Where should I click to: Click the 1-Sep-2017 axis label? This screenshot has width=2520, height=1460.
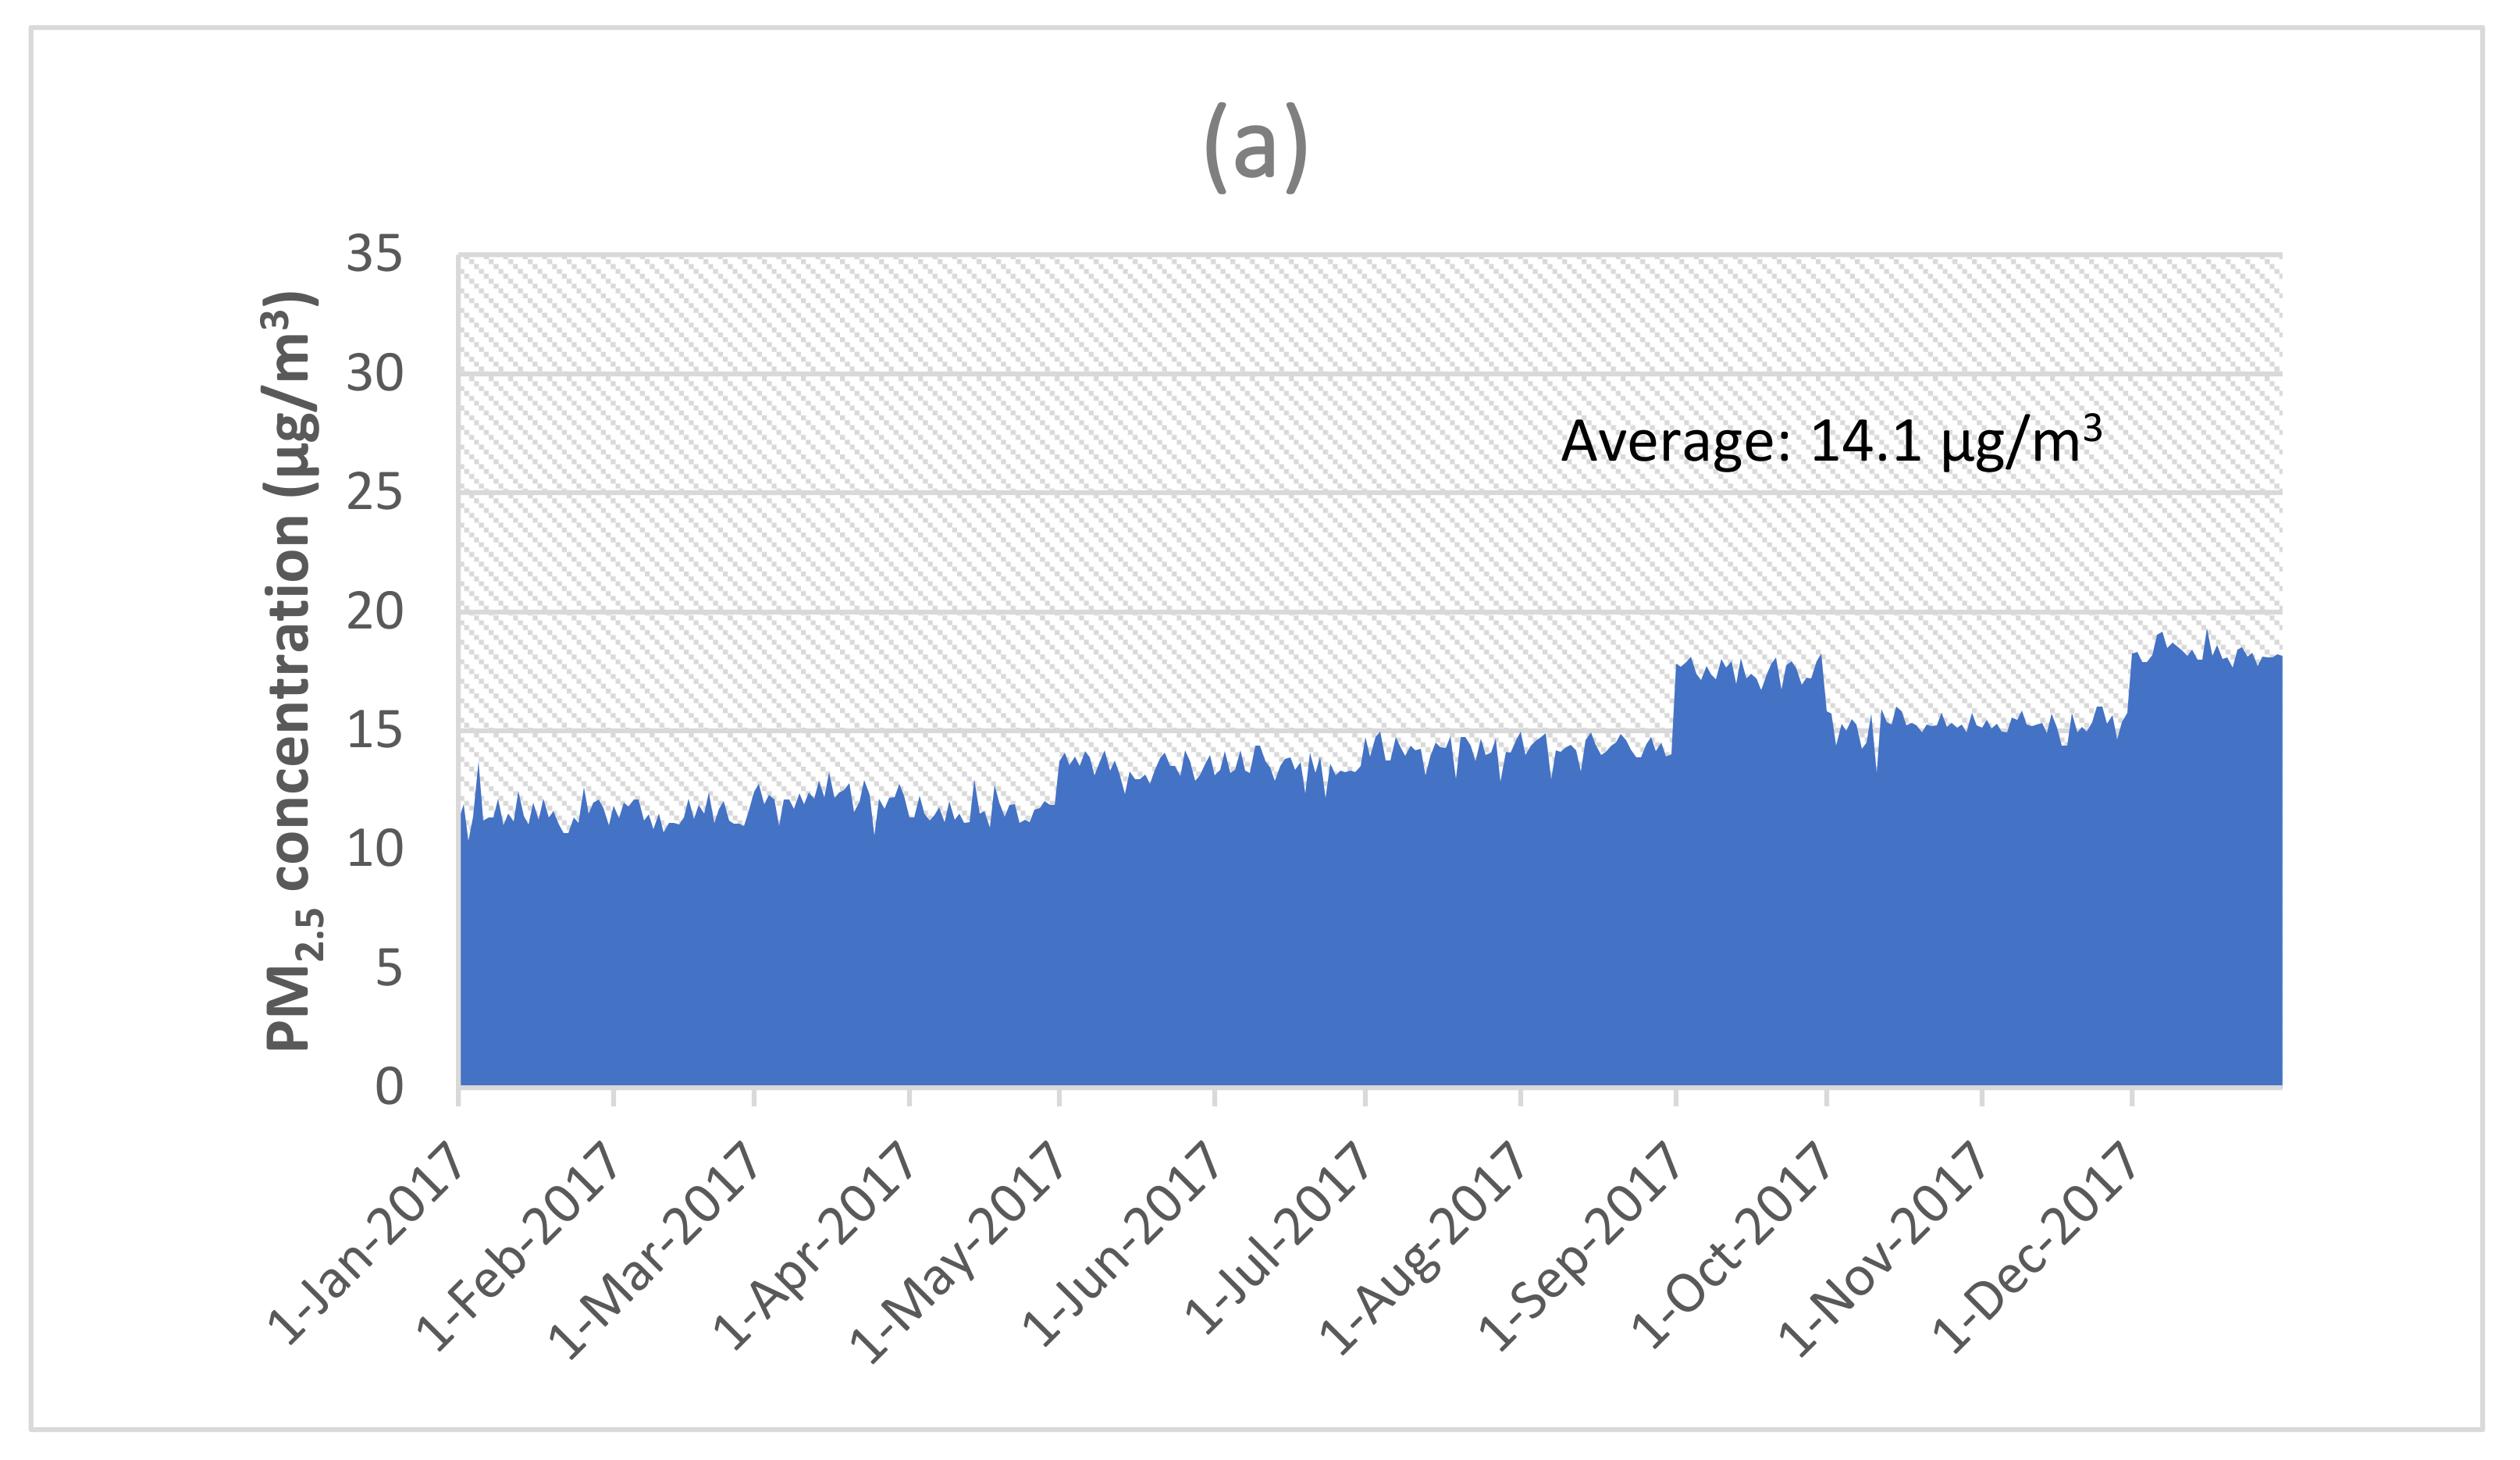pyautogui.click(x=1580, y=1245)
